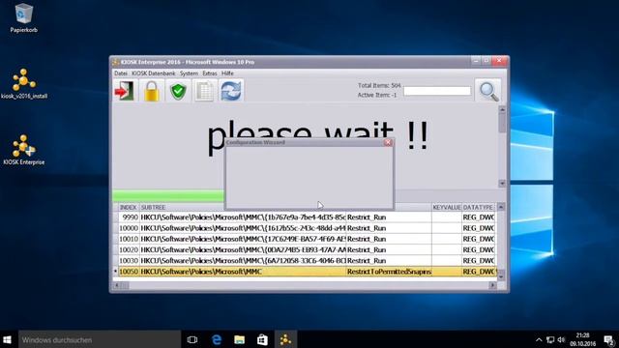The width and height of the screenshot is (619, 348).
Task: Select row with index 10030
Action: (x=304, y=261)
